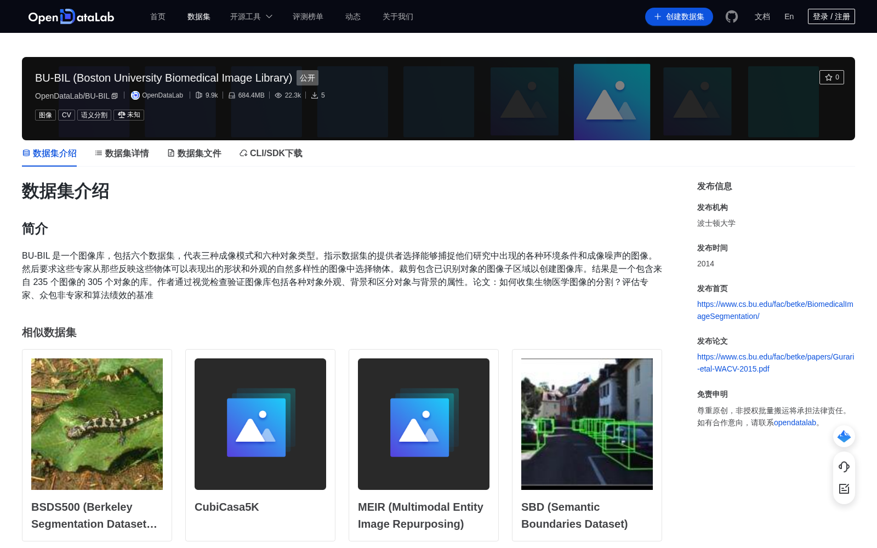The image size is (877, 548).
Task: Click the 语义分割 tag
Action: [x=94, y=115]
